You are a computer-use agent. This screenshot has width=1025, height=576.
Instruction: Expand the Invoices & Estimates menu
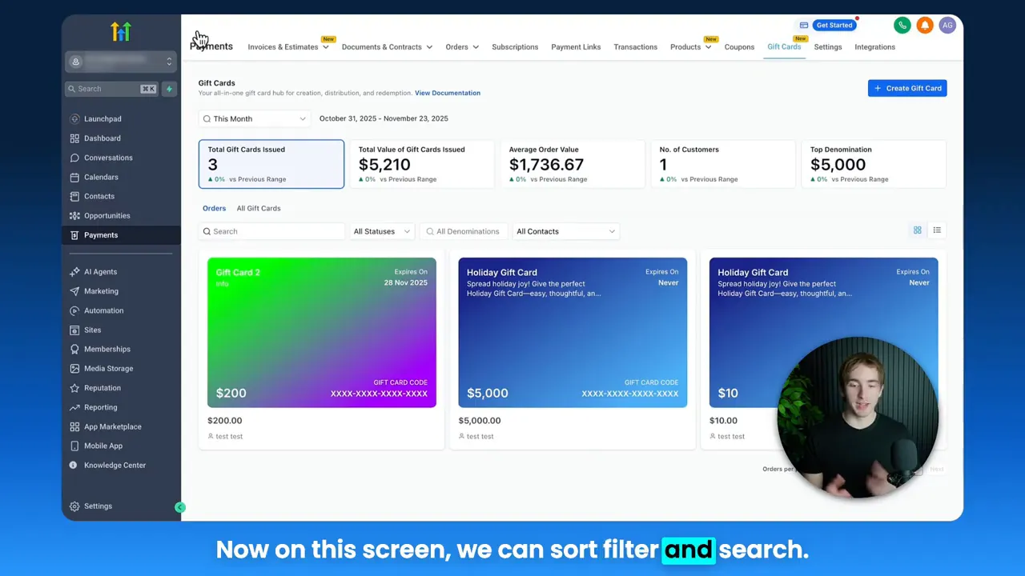[288, 47]
